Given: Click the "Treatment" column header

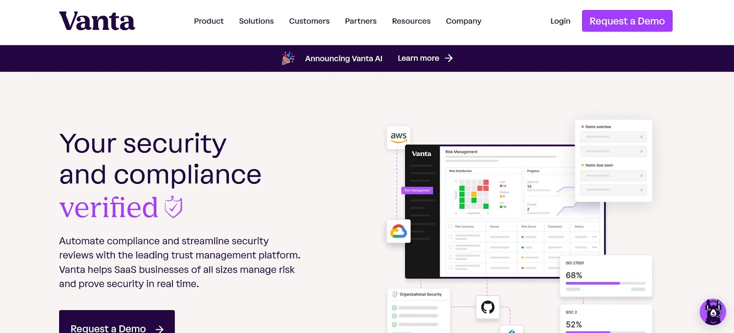Looking at the screenshot, I should pos(555,226).
